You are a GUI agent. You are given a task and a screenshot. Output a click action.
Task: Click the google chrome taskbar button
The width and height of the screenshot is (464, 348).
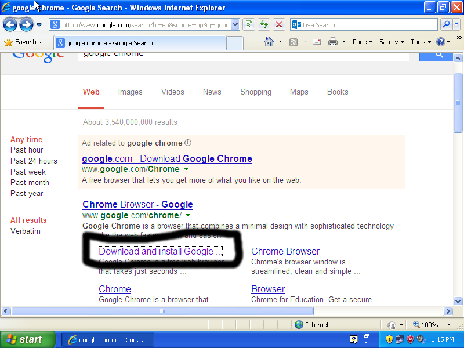click(x=108, y=340)
